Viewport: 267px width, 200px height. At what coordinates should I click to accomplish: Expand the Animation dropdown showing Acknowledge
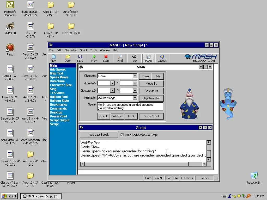pos(135,98)
